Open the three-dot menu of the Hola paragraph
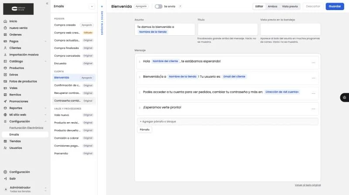 tap(313, 63)
